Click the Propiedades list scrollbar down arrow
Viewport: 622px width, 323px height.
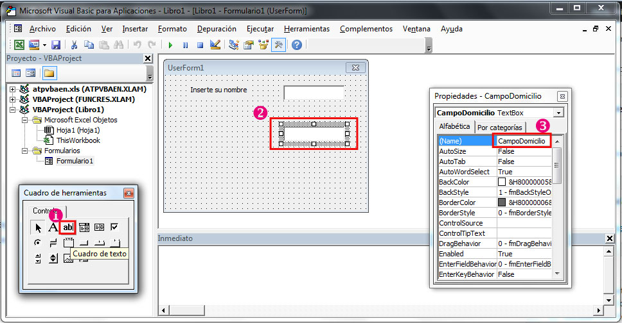click(x=557, y=274)
